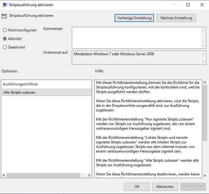The height and width of the screenshot is (194, 209).
Task: Open the Alle Skripts zulassen dropdown
Action: 46,92
